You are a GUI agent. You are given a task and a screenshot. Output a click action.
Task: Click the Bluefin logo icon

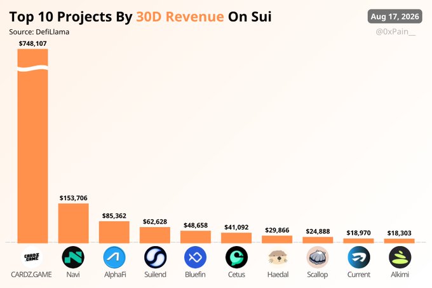coord(195,257)
